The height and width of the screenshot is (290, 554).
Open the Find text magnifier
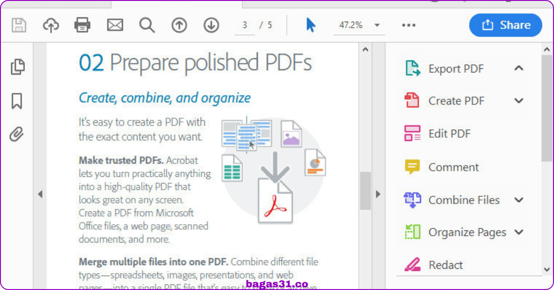tap(147, 25)
